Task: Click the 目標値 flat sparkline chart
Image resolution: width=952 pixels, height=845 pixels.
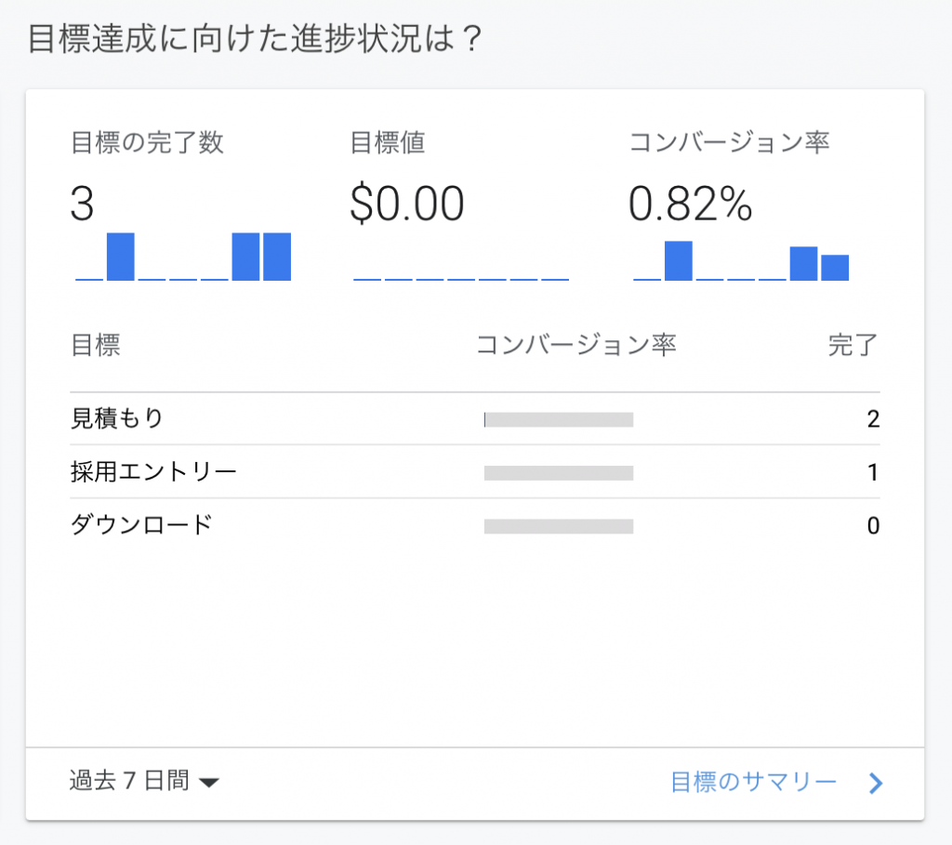Action: 461,276
